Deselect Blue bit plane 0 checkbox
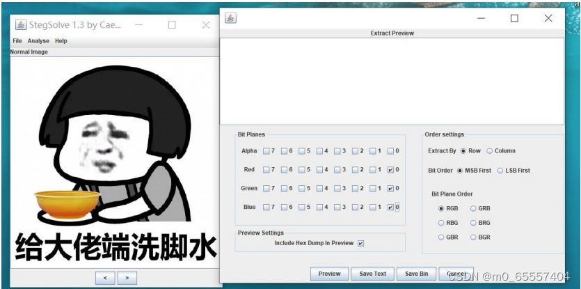The image size is (581, 289). [390, 207]
